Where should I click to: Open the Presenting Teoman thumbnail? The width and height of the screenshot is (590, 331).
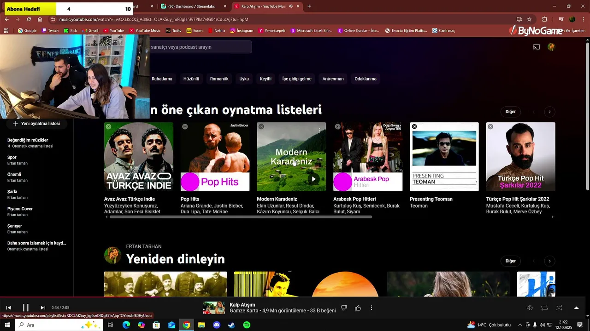point(444,157)
